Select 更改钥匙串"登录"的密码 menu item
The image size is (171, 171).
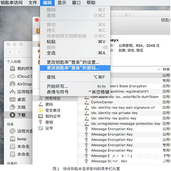(75, 68)
